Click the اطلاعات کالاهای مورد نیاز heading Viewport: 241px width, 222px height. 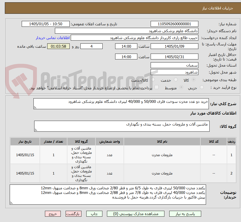point(213,113)
